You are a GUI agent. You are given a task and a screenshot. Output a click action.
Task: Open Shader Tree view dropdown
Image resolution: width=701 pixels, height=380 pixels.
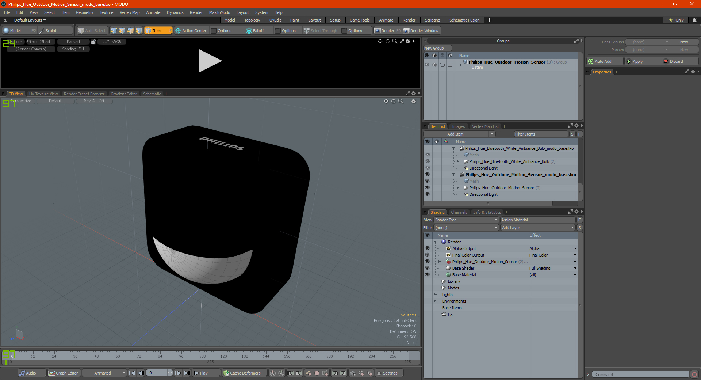tap(466, 220)
